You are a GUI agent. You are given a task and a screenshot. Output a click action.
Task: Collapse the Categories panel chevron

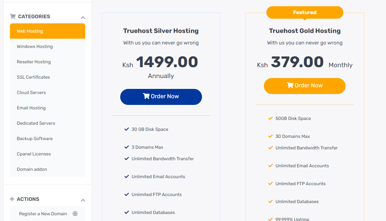coord(83,18)
